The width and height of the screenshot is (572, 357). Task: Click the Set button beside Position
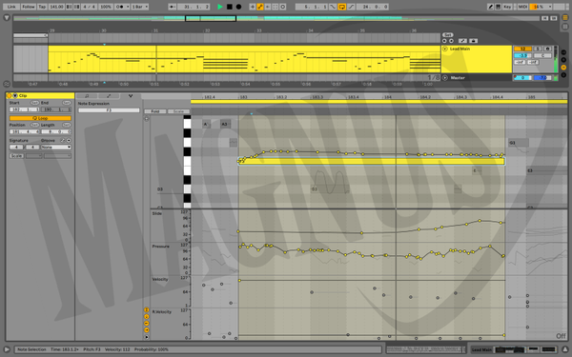(x=34, y=125)
